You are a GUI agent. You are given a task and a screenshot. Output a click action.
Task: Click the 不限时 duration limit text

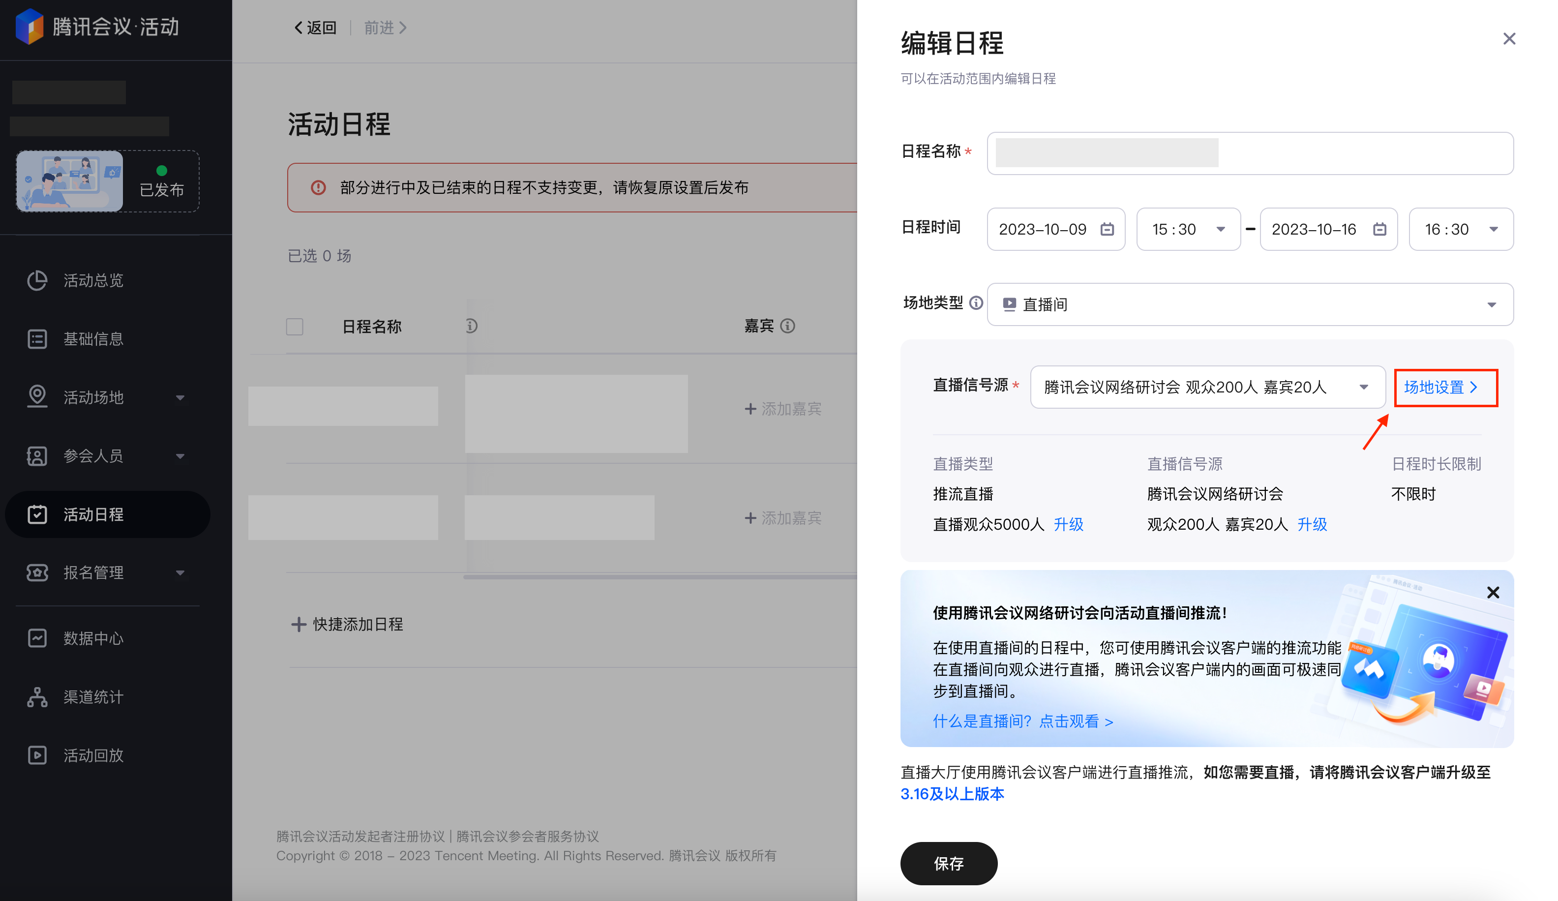(1413, 494)
